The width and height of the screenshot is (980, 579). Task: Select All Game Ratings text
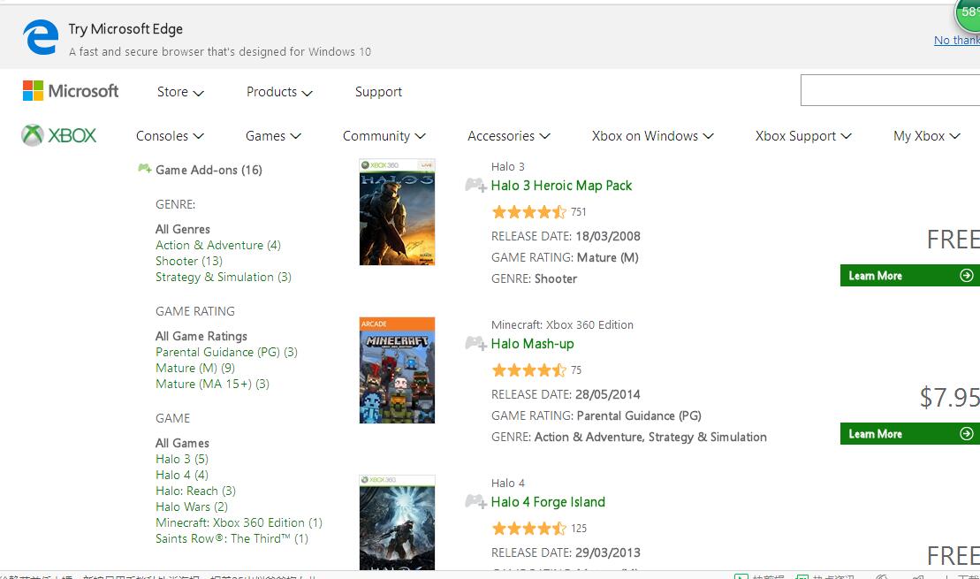point(201,336)
